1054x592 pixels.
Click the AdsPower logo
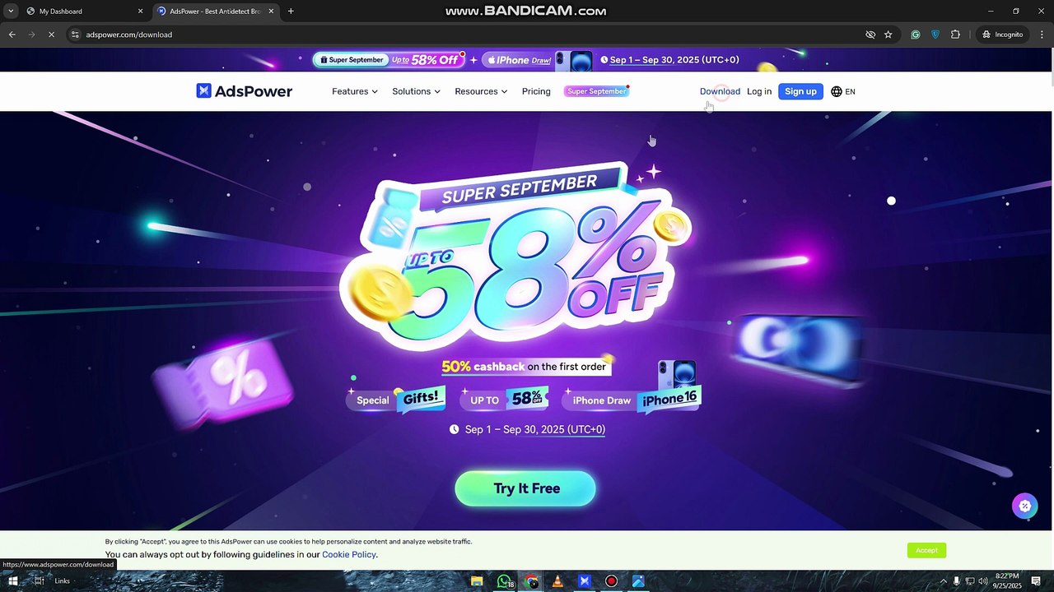244,91
